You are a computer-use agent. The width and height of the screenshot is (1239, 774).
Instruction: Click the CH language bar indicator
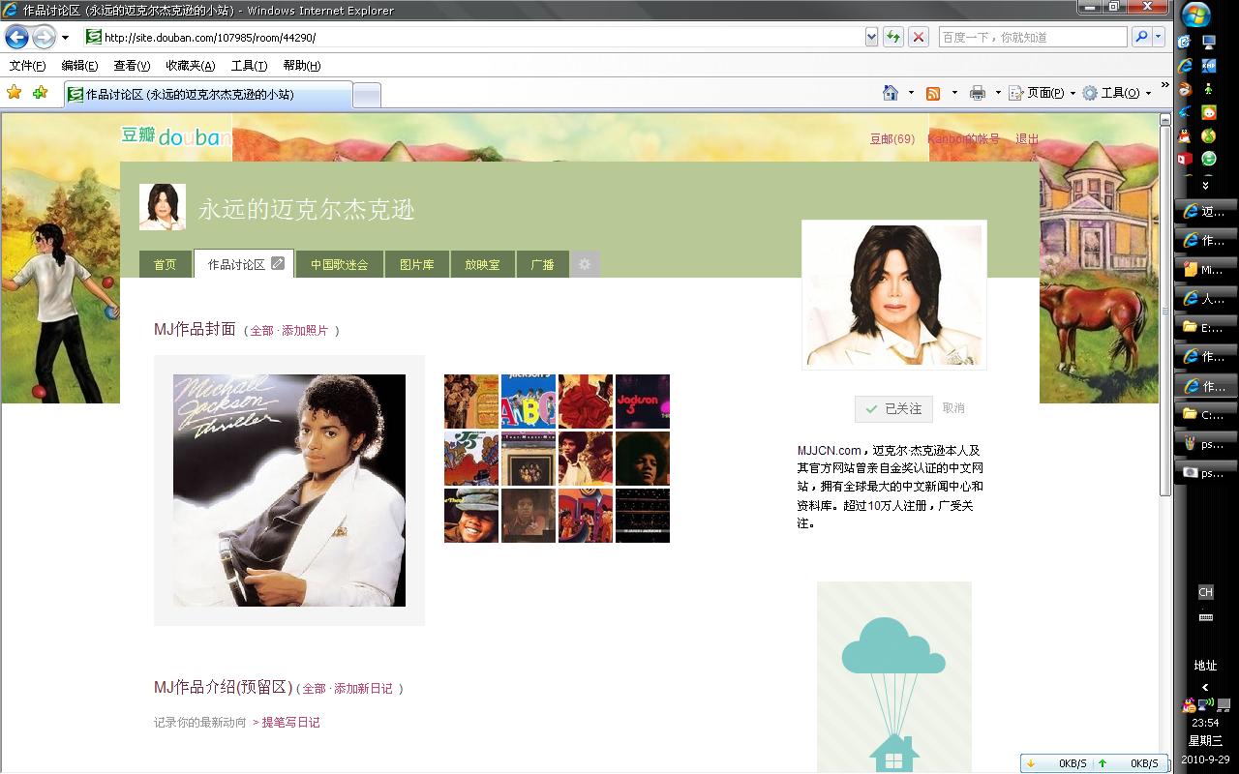point(1205,592)
